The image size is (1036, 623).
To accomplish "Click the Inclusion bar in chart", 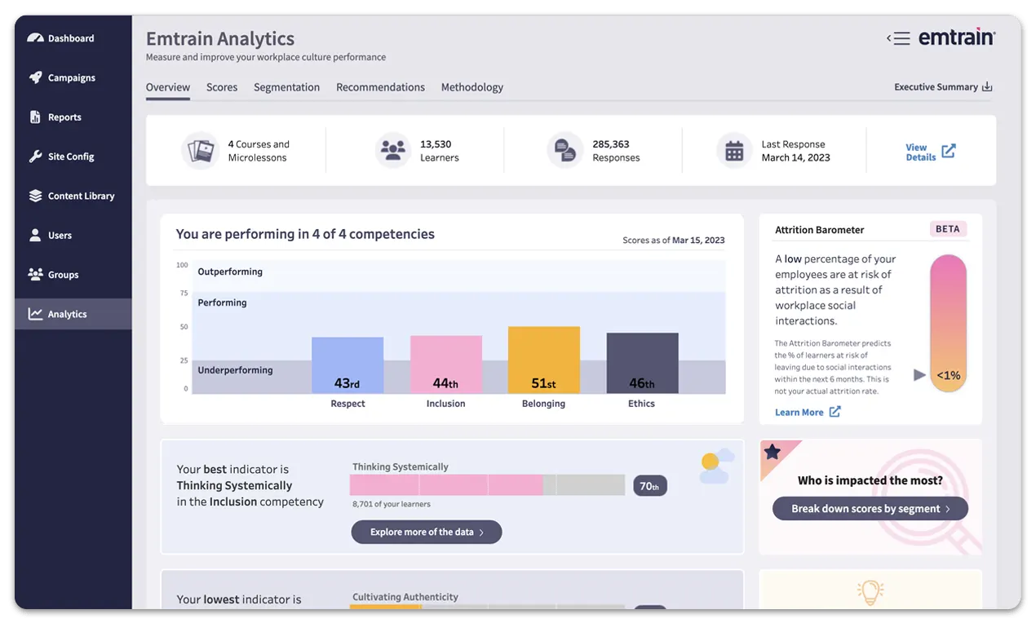I will click(x=445, y=365).
